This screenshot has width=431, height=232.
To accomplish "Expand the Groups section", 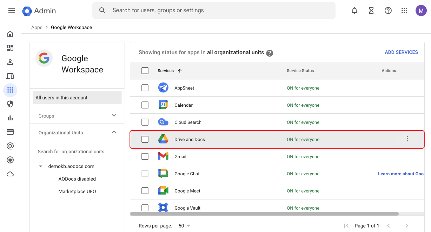I will click(x=113, y=115).
